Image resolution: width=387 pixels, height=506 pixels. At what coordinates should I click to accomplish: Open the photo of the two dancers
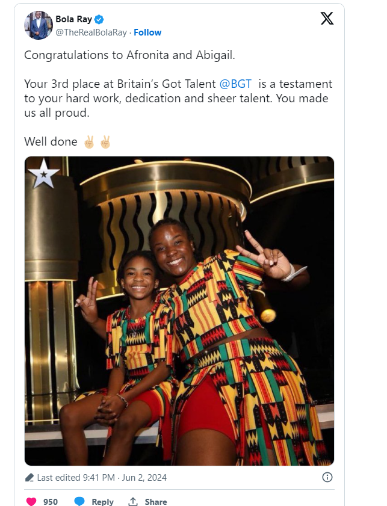[179, 310]
